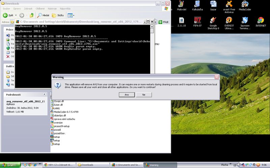
Task: Click the 2.11.10 desktop icon
Action: tap(182, 22)
